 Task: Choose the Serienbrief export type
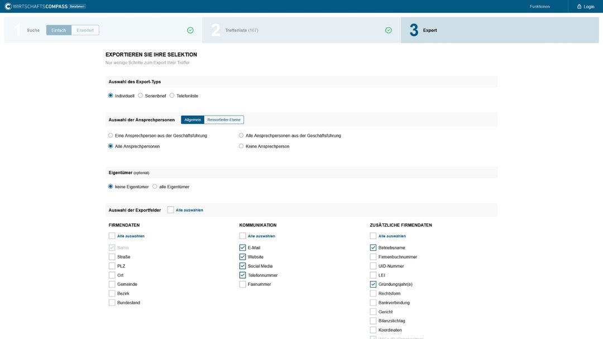(x=141, y=96)
